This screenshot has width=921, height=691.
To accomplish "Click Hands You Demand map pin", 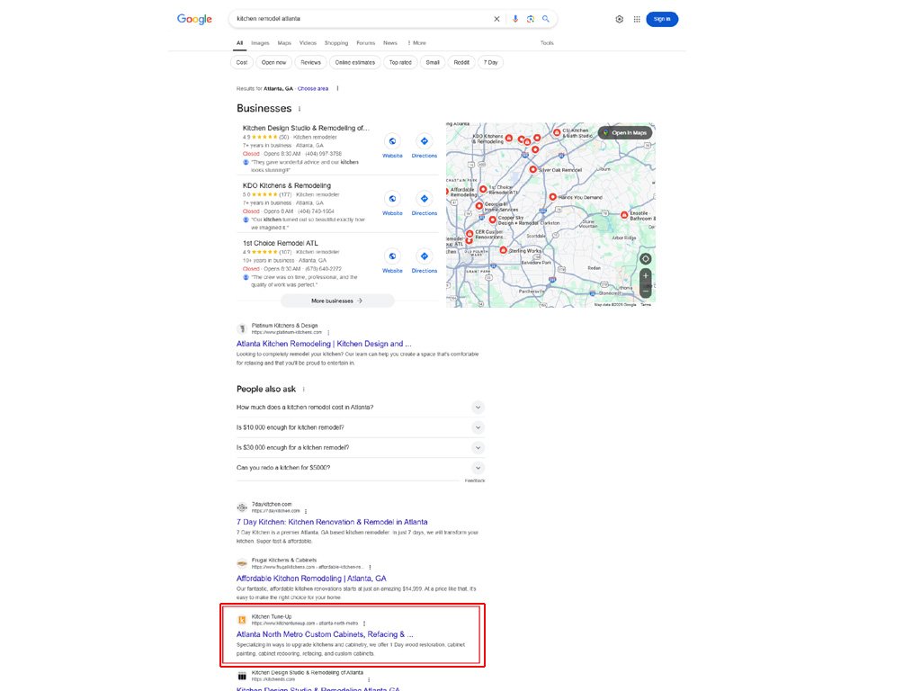I will coord(553,197).
